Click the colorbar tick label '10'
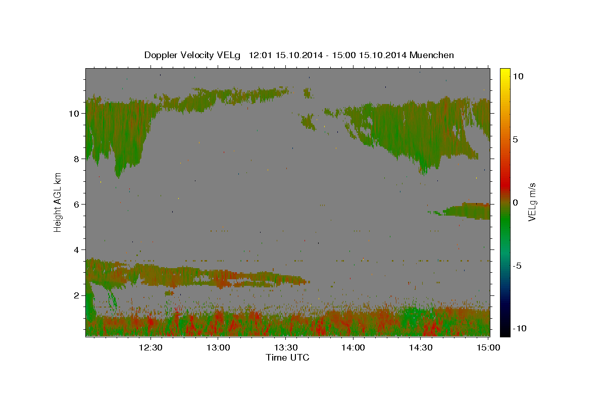 pos(518,76)
